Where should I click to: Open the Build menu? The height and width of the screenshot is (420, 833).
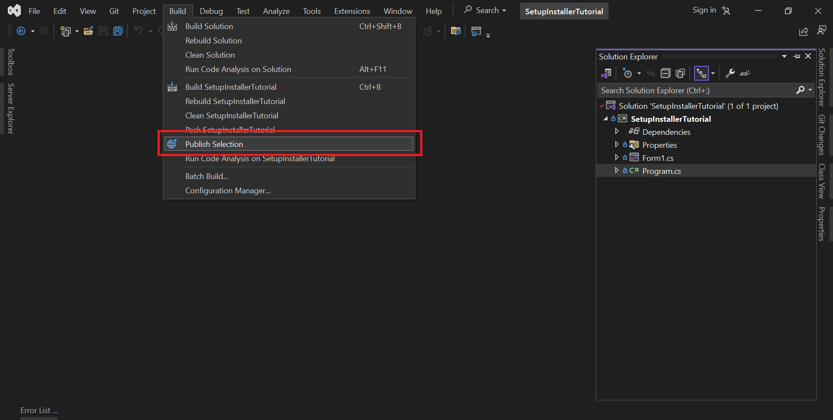178,11
